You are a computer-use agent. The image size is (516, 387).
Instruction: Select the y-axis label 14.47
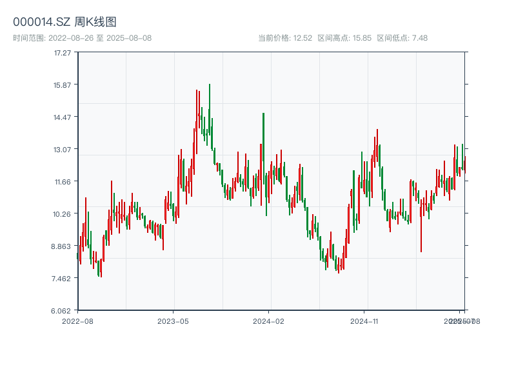coord(62,117)
